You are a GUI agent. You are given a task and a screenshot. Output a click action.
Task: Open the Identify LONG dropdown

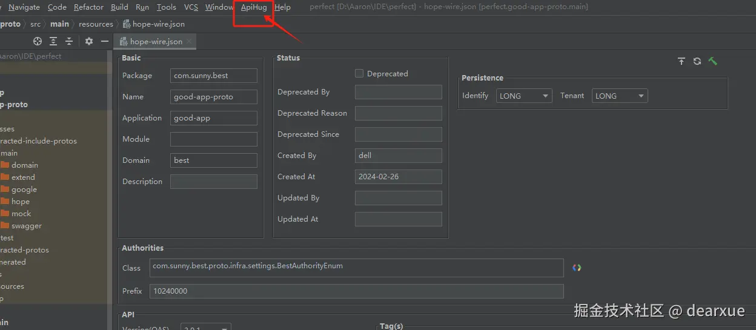524,96
